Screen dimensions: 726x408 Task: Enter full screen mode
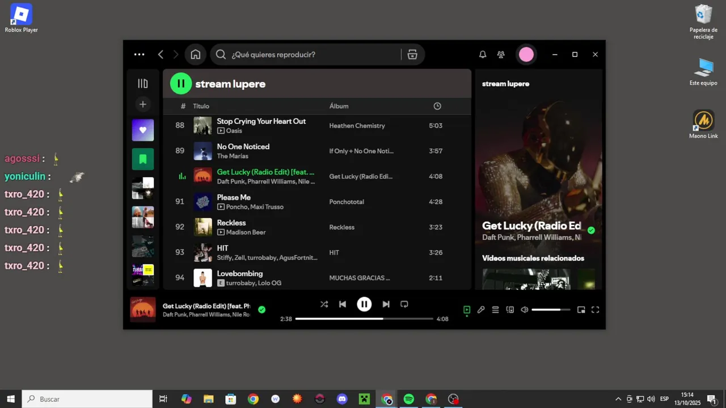pos(595,310)
